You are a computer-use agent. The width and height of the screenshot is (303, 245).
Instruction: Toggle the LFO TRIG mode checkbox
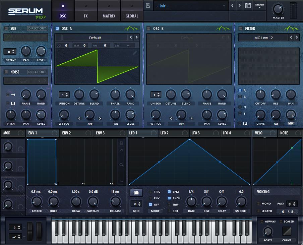pos(150,192)
